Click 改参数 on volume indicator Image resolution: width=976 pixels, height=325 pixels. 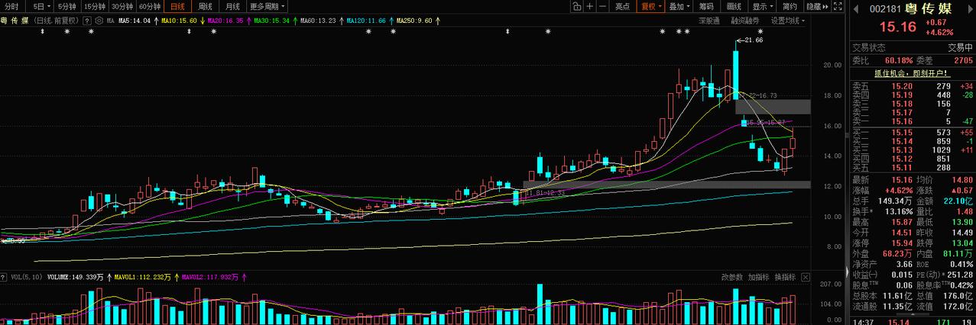tap(732, 276)
